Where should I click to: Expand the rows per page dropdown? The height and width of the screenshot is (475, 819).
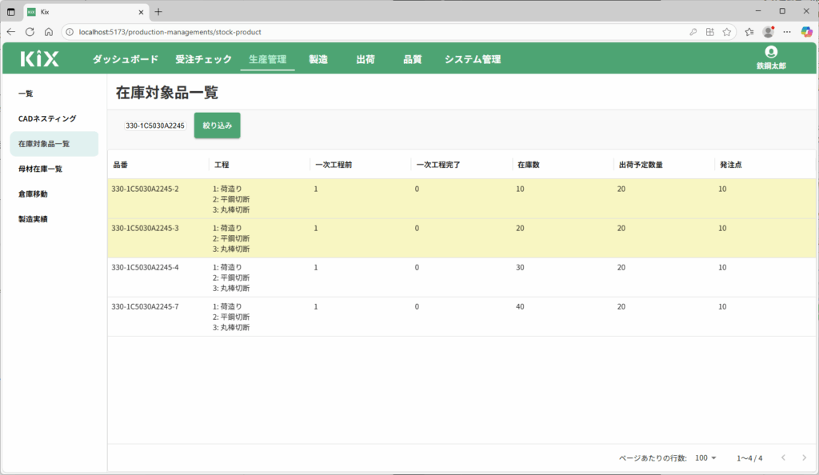click(x=706, y=458)
